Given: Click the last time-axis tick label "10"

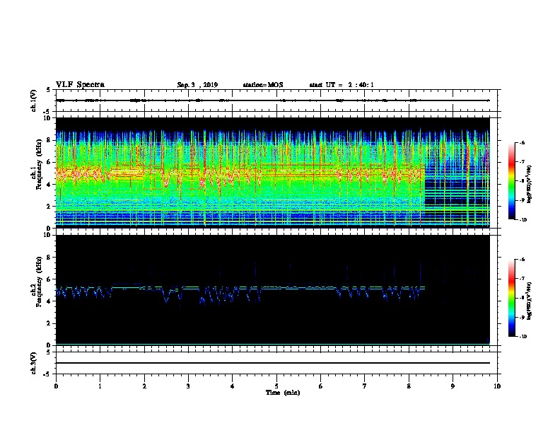Looking at the screenshot, I should [x=497, y=386].
